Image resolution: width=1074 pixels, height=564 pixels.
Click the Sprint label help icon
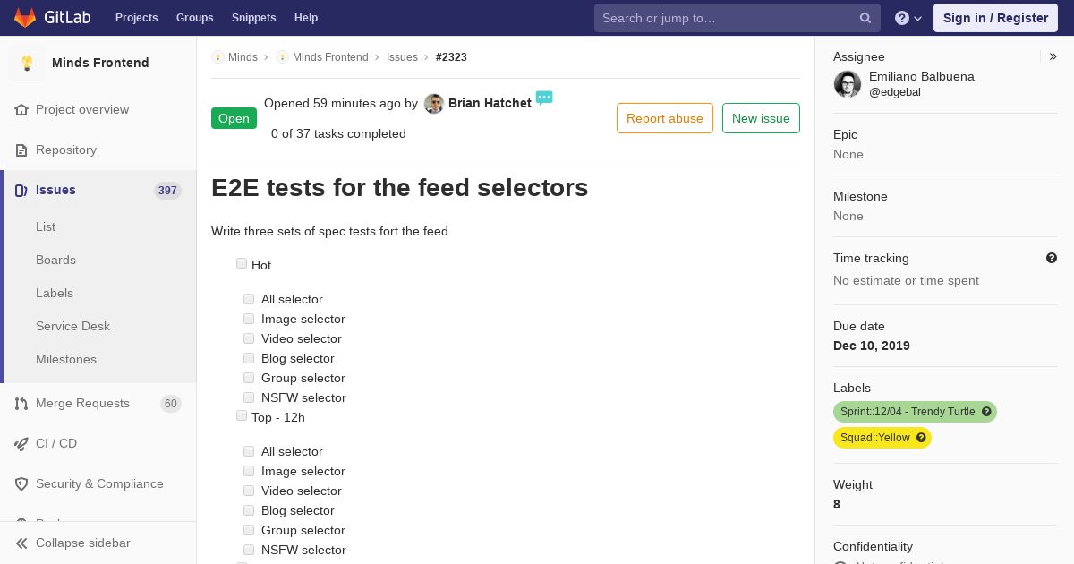[x=986, y=412]
